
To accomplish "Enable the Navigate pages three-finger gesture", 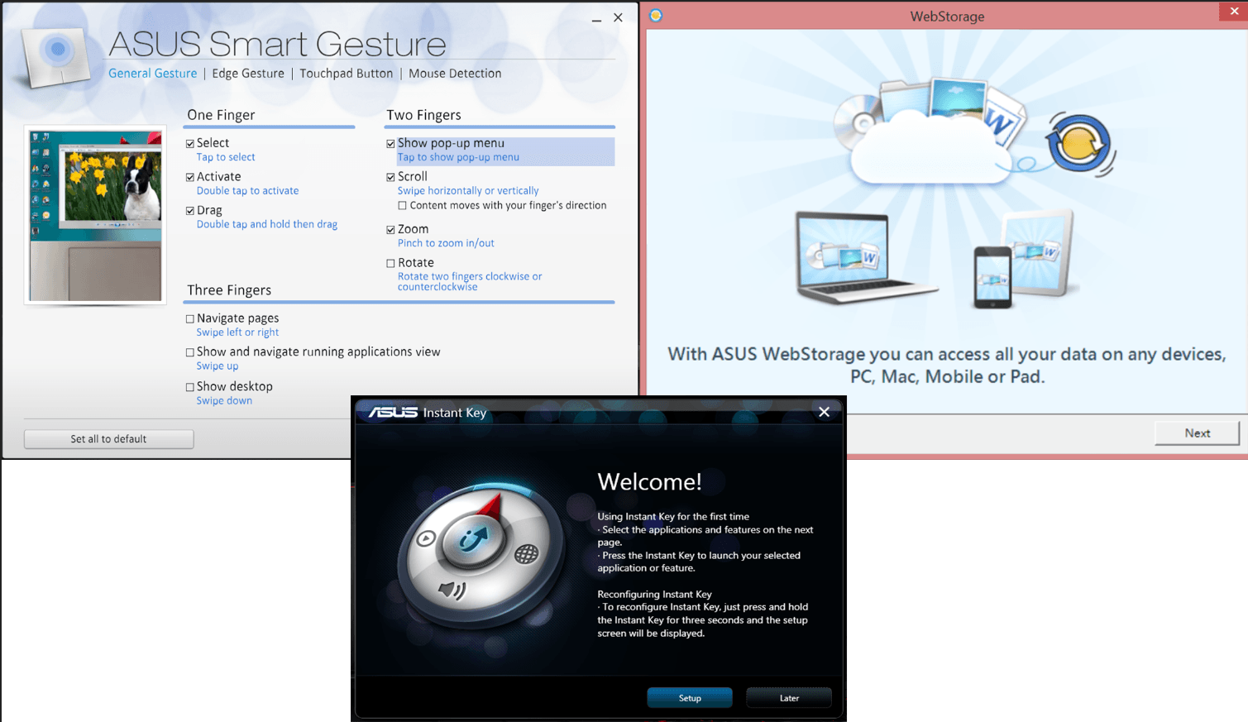I will pyautogui.click(x=190, y=319).
